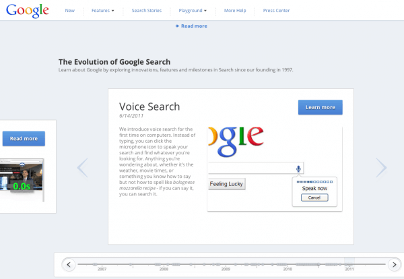Expand the Features dropdown menu
Viewport: 404px width, 279px height.
point(102,11)
